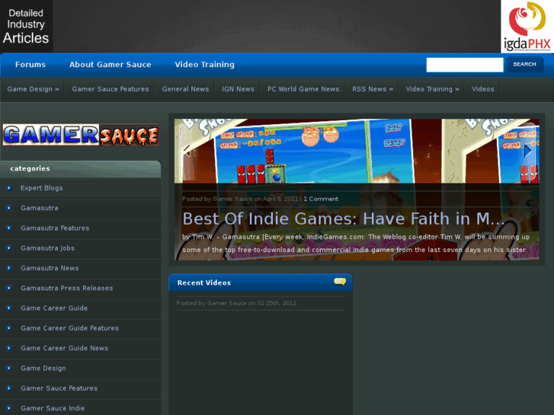Click bullet icon beside Game Design category
The height and width of the screenshot is (415, 554).
click(x=9, y=368)
